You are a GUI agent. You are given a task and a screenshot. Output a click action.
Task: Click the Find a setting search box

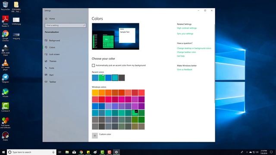coord(66,25)
